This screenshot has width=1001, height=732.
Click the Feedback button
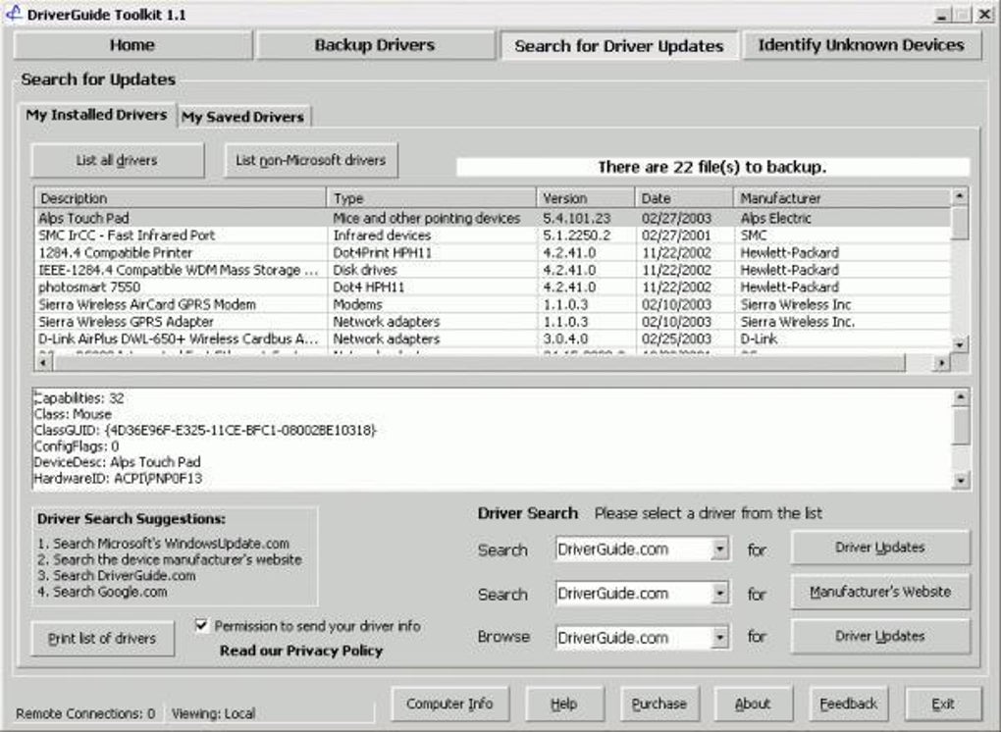[x=849, y=704]
